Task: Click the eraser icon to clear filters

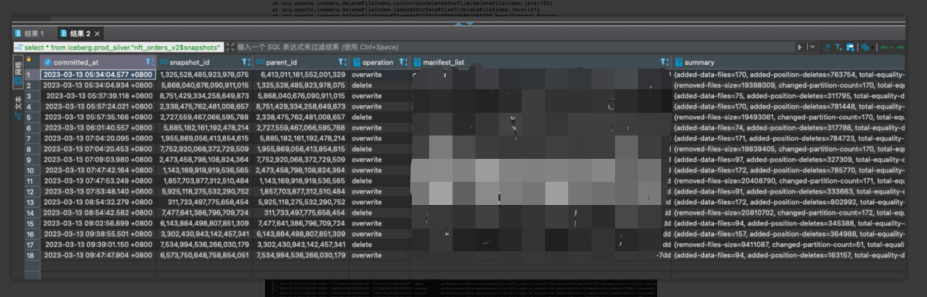Action: 827,47
